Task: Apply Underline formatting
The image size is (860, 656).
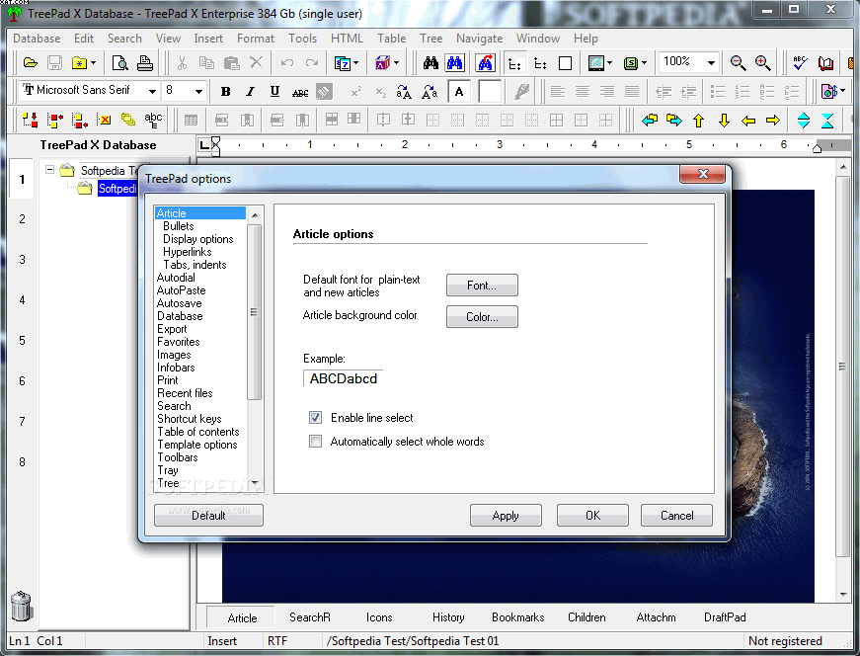Action: click(x=274, y=92)
